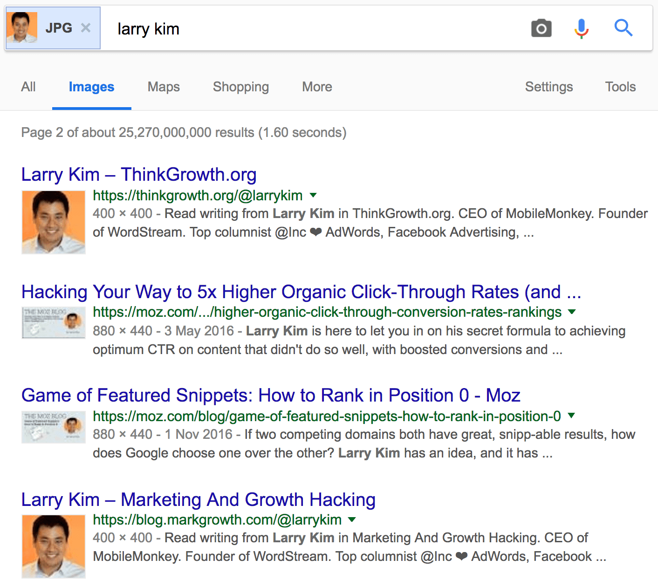Activate the microphone voice search icon

click(x=581, y=28)
